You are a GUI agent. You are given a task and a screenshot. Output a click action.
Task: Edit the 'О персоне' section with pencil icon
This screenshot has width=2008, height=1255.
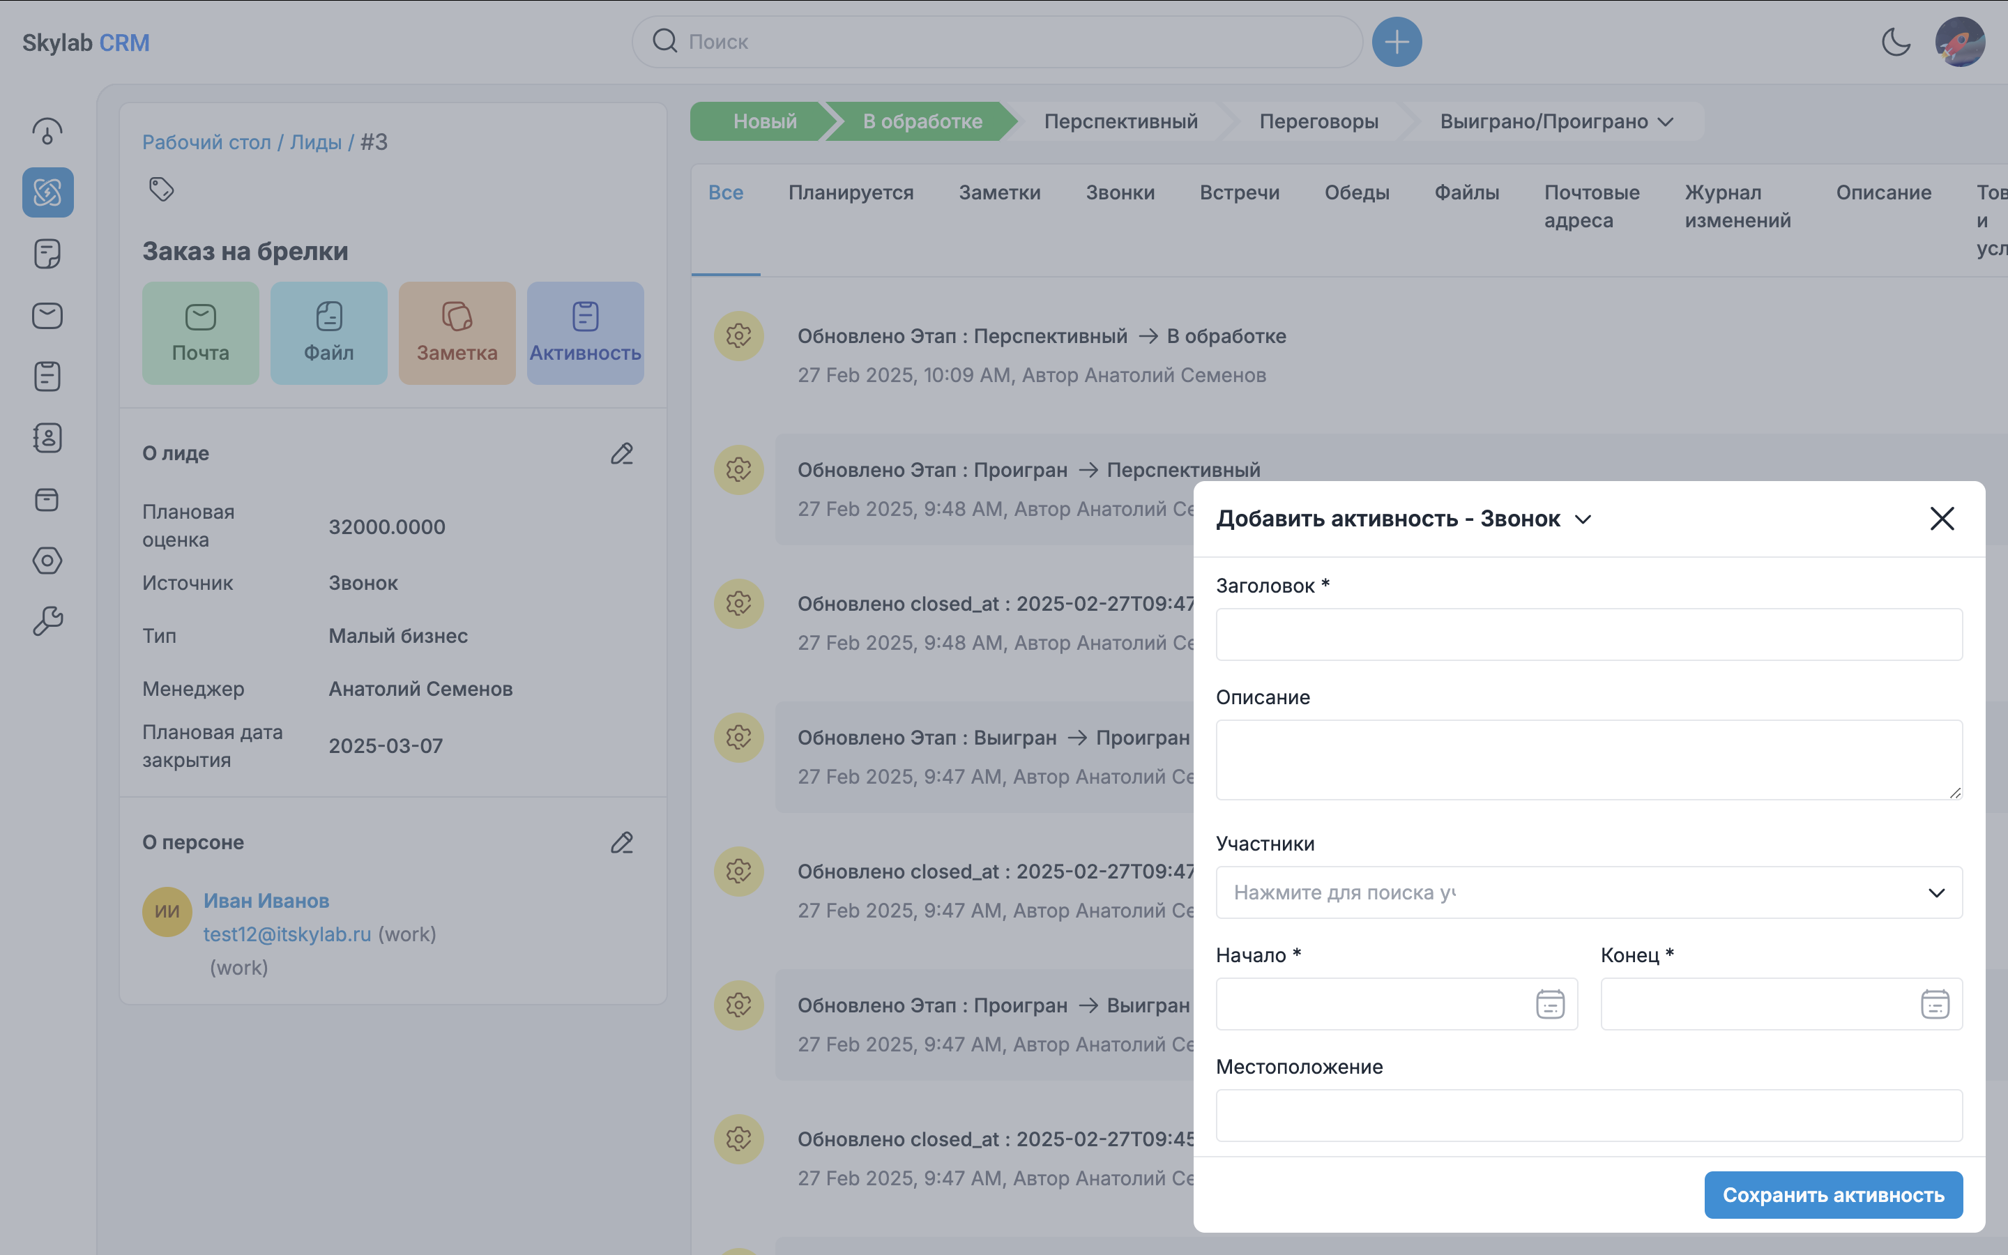623,842
